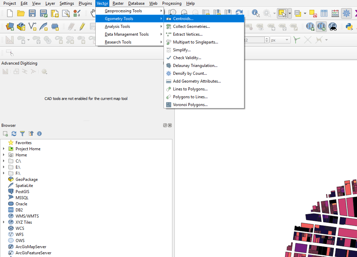This screenshot has height=257, width=357.
Task: Toggle editing with the yellow pencil icon
Action: 82,26
